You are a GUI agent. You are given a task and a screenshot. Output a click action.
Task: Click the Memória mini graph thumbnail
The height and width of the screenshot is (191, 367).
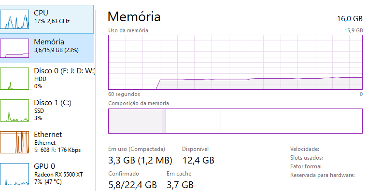(14, 48)
